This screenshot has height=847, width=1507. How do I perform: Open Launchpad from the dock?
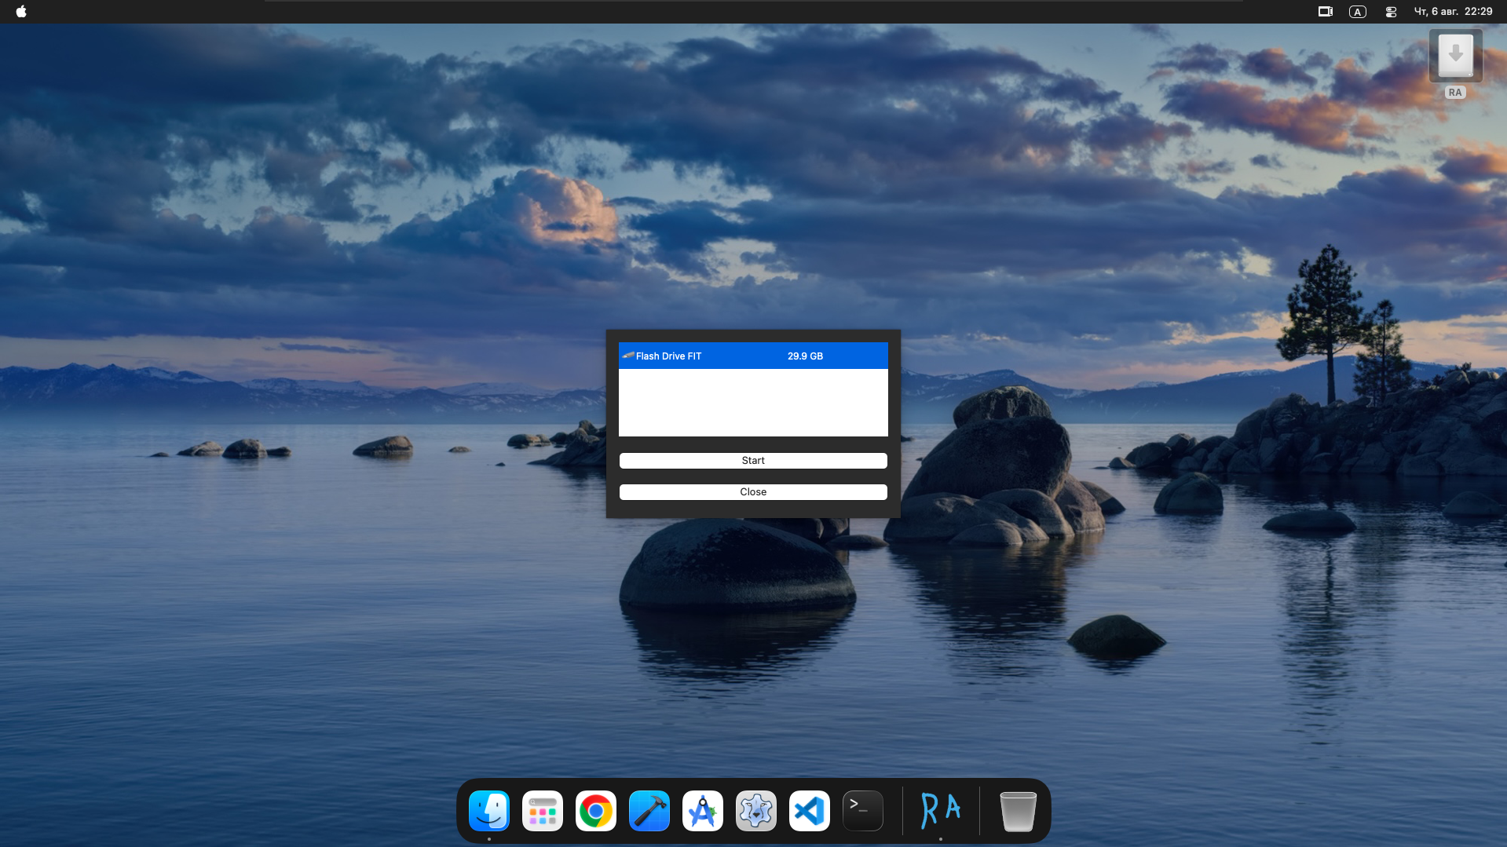tap(543, 811)
